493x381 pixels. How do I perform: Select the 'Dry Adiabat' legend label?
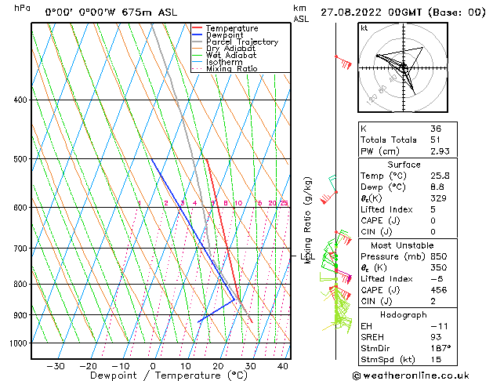coord(230,49)
